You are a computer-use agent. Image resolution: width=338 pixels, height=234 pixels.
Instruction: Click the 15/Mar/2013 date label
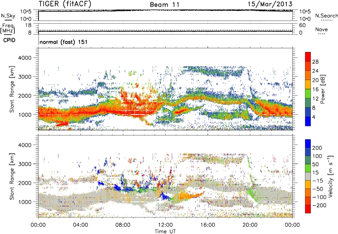click(270, 4)
